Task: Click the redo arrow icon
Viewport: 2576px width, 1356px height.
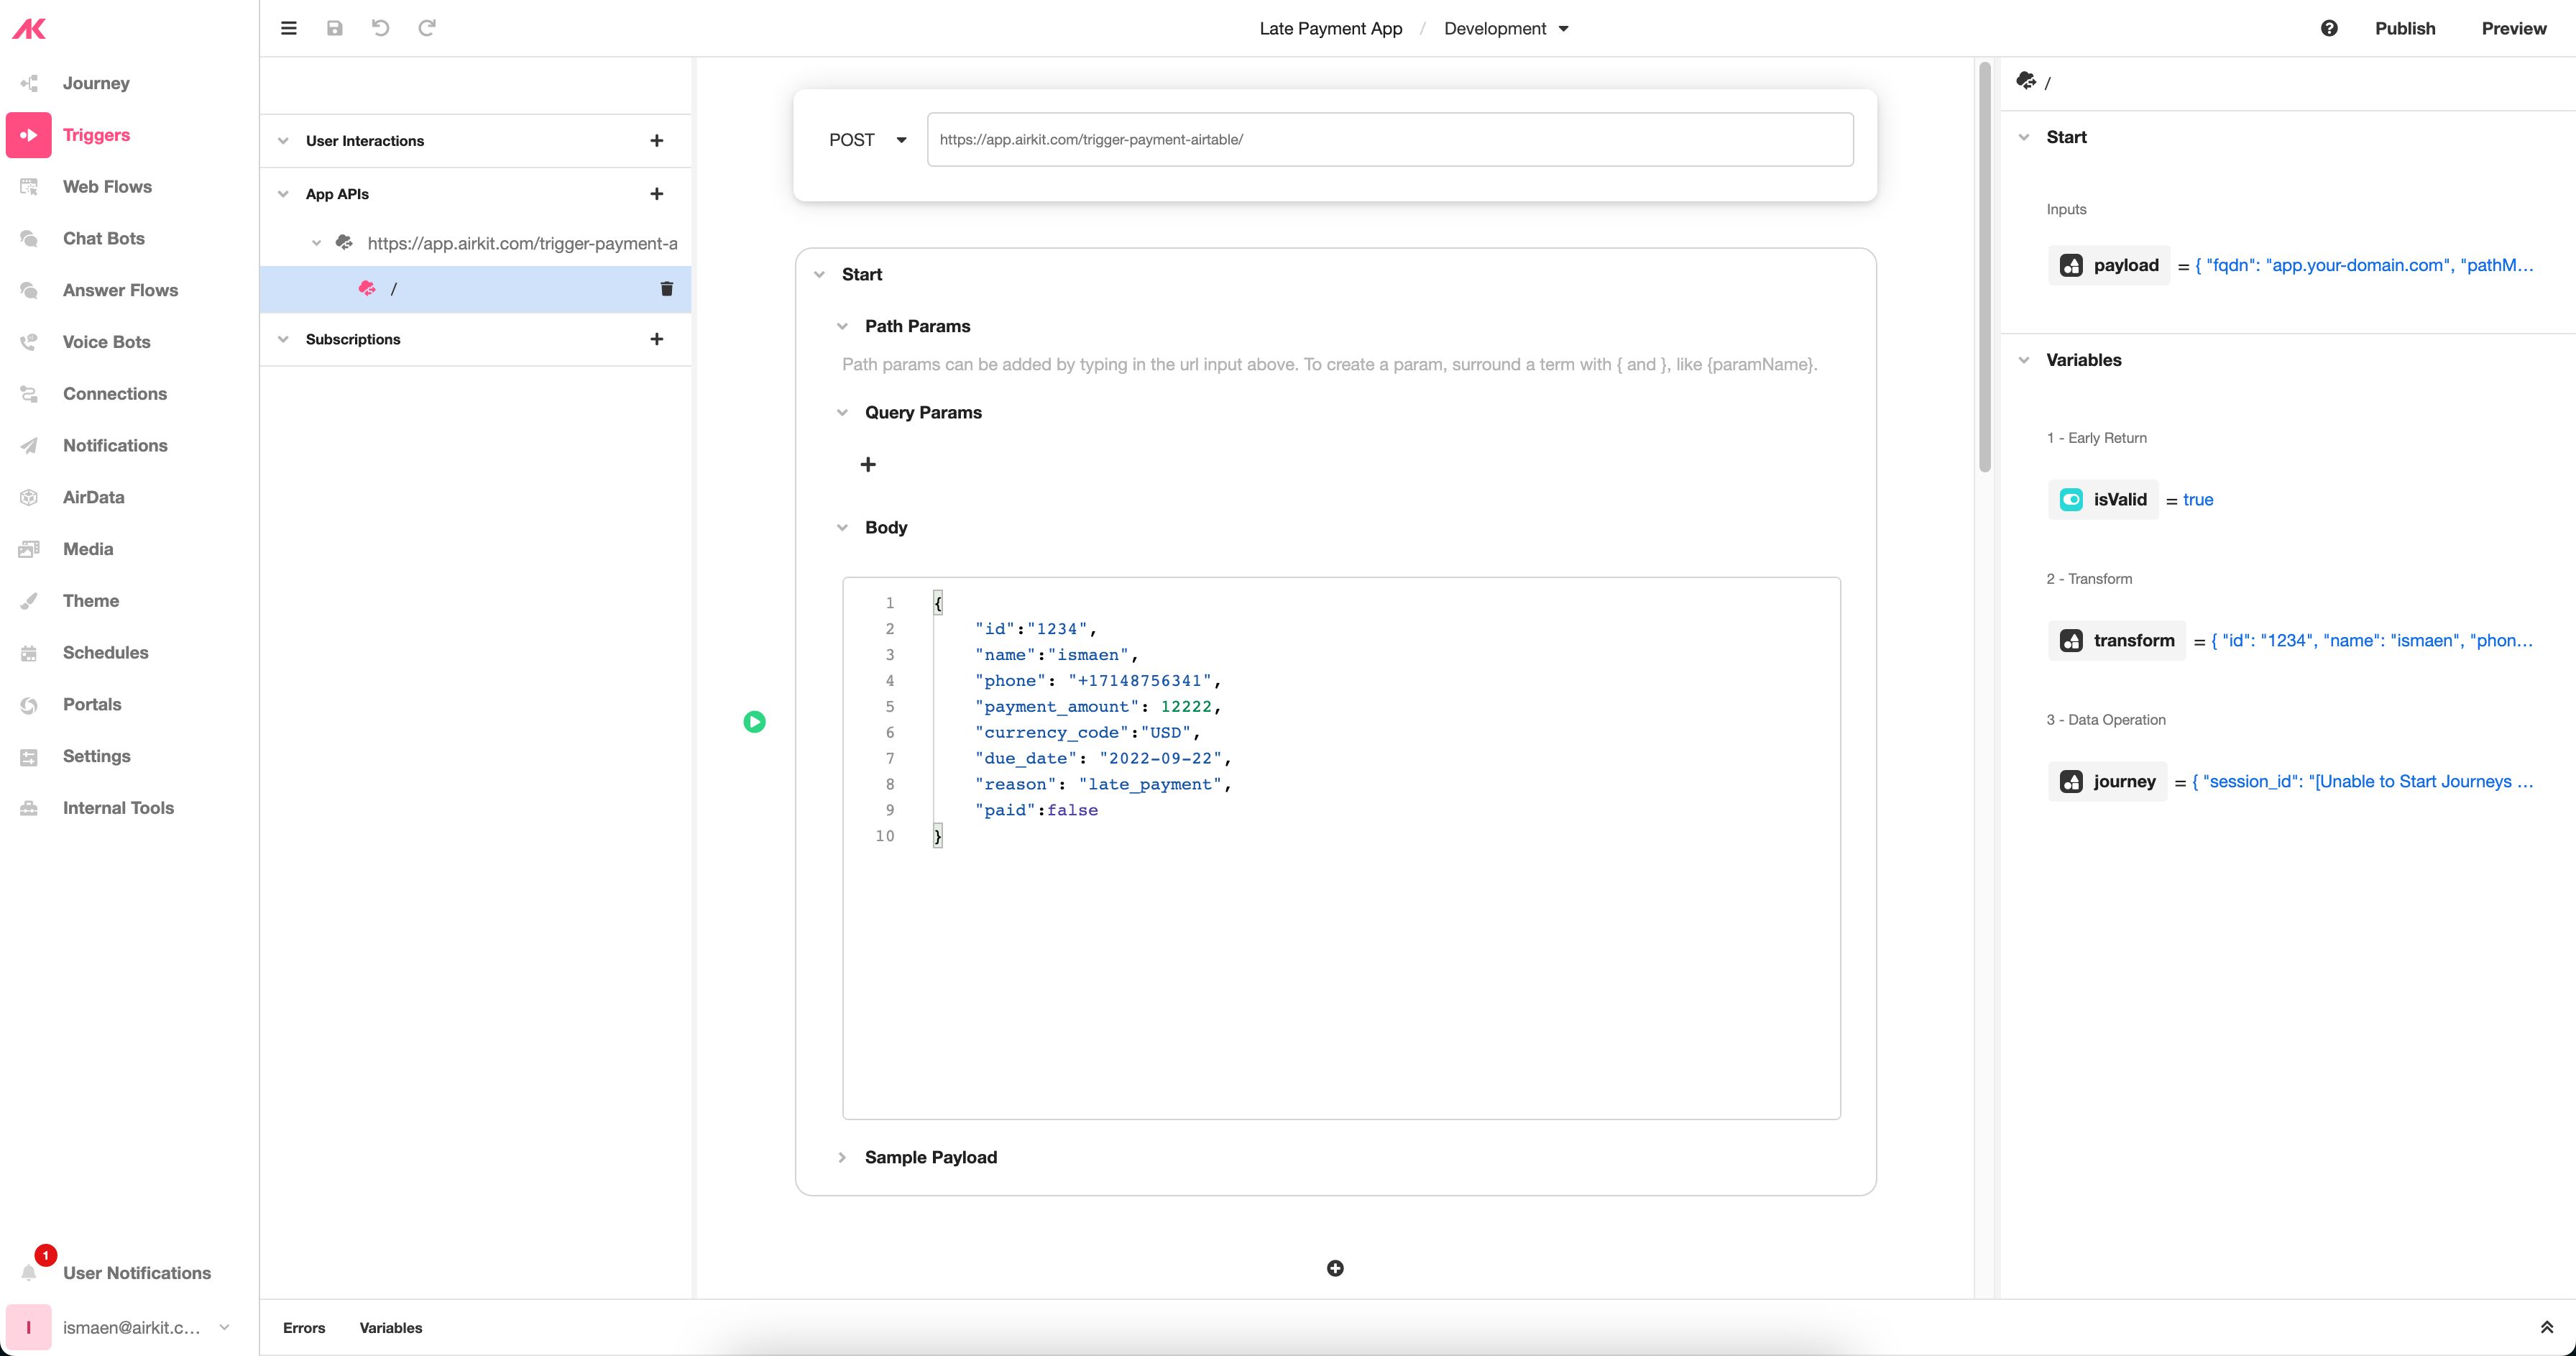Action: pos(427,28)
